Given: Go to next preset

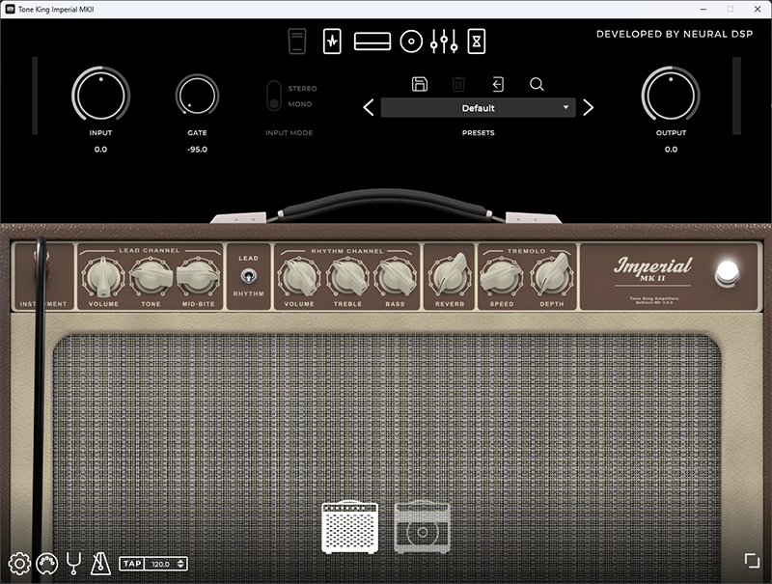Looking at the screenshot, I should click(x=588, y=107).
